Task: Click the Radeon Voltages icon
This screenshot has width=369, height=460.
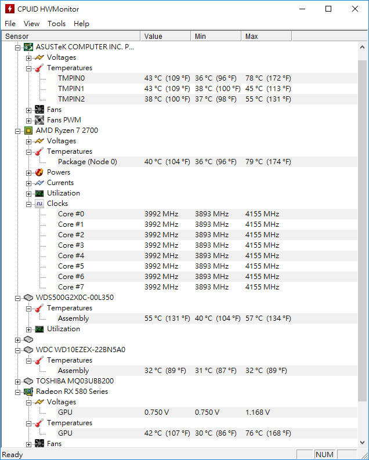Action: click(39, 402)
